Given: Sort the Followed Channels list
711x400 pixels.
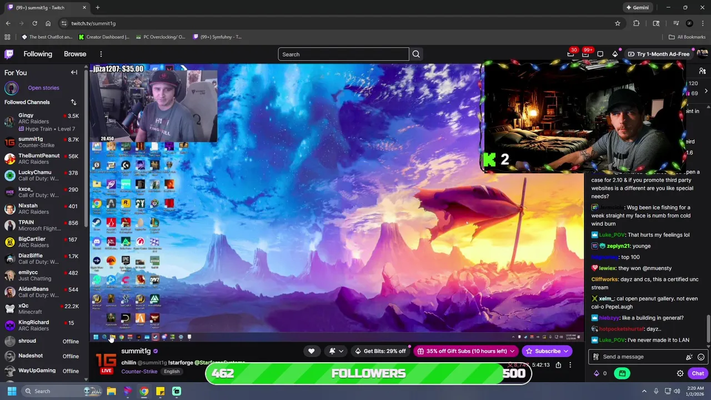Looking at the screenshot, I should point(73,102).
